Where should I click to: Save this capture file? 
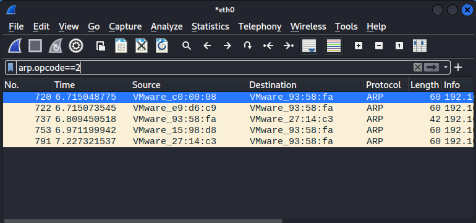tap(121, 46)
